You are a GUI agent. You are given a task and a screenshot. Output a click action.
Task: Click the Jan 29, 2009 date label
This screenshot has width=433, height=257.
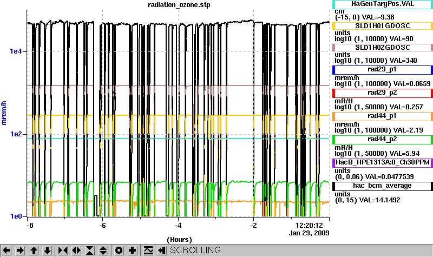(x=309, y=233)
